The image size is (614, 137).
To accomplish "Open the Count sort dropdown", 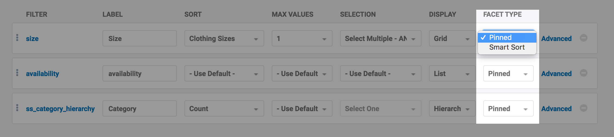I will 224,109.
